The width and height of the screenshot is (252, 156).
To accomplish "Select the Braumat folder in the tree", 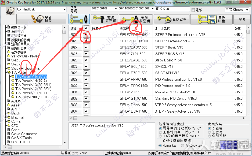I will pos(18,117).
